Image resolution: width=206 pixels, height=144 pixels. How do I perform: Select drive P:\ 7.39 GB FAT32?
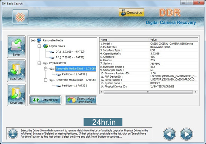point(70,57)
